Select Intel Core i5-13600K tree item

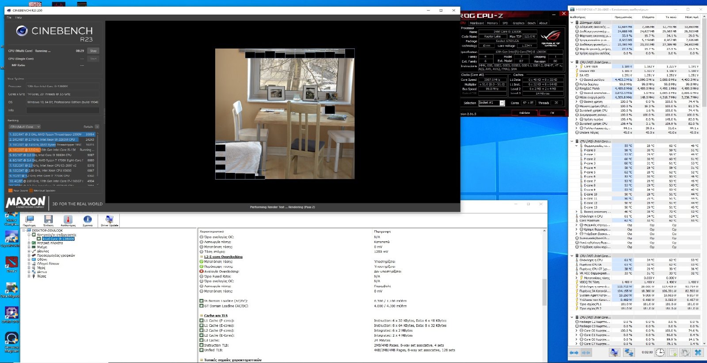(x=59, y=239)
